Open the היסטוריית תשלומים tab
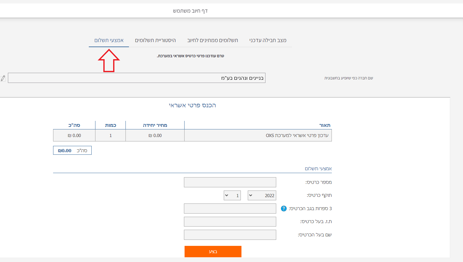The width and height of the screenshot is (463, 262). tap(155, 40)
